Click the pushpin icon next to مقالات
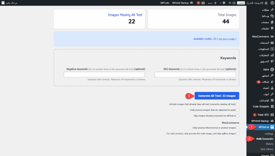Screen dimensions: 275x156 272,10
